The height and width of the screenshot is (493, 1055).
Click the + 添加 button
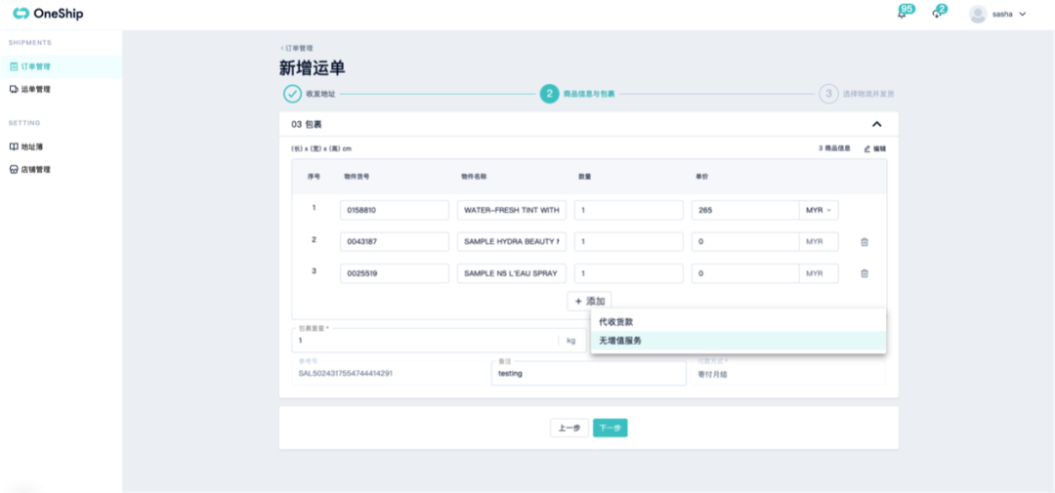coord(589,302)
